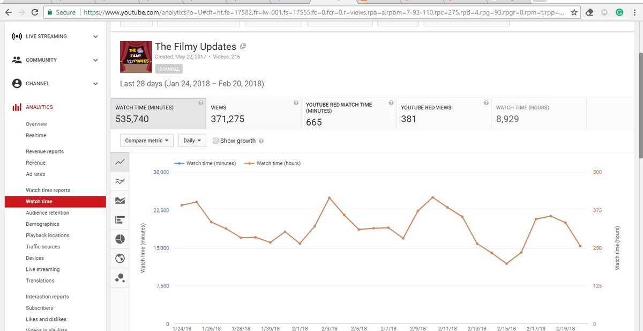Enable the Show growth checkbox

click(x=215, y=141)
